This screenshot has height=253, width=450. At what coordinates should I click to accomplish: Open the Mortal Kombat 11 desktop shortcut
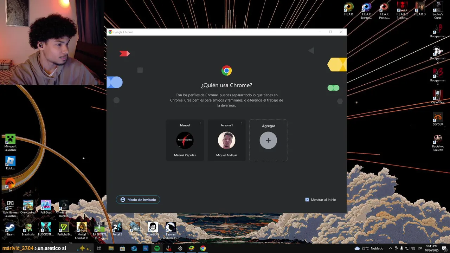point(82,231)
